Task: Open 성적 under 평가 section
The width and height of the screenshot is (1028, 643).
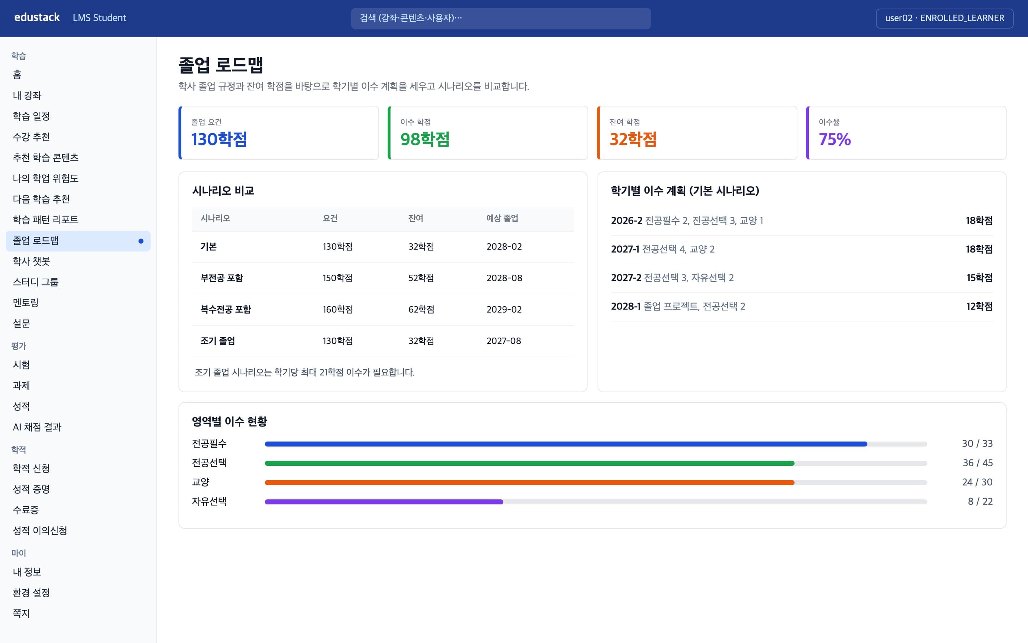Action: [78, 407]
